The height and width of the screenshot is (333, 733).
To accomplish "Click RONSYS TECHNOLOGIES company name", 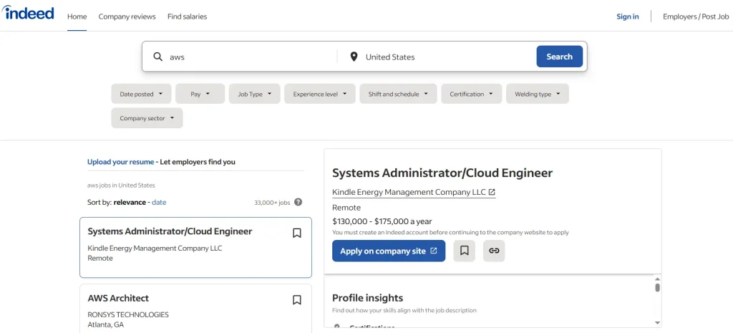I will 128,314.
